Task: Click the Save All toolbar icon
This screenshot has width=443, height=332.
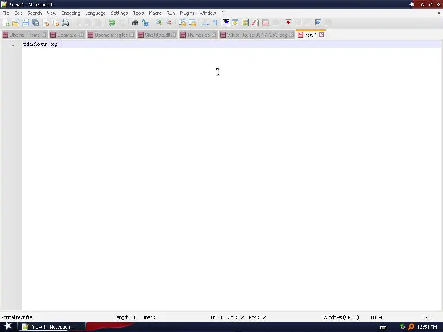Action: [35, 22]
